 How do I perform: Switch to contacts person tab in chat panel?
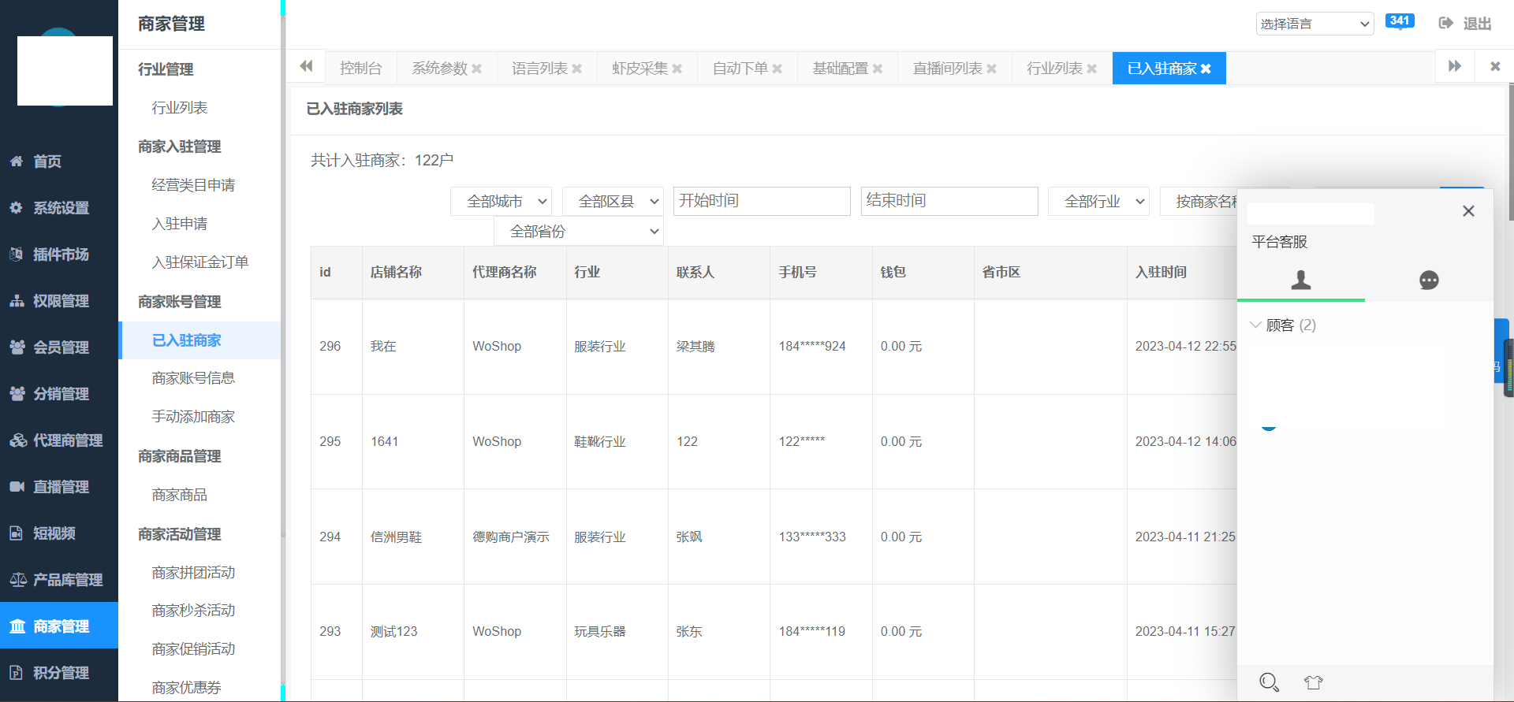pos(1301,280)
